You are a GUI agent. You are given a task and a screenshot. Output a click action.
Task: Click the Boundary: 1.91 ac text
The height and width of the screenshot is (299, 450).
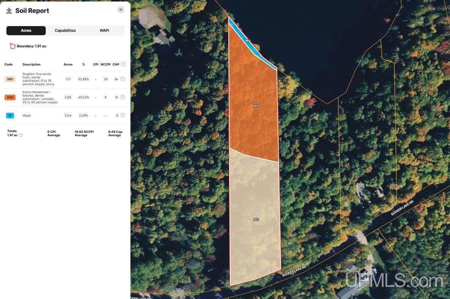pos(31,46)
